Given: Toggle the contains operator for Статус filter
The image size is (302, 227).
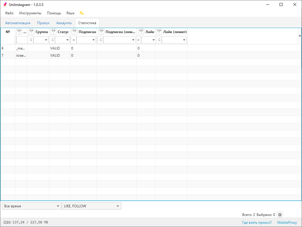Looking at the screenshot, I should [x=52, y=40].
